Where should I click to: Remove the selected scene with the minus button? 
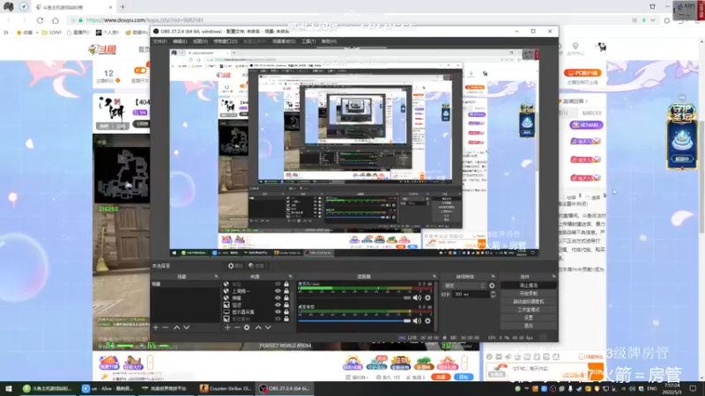(x=166, y=327)
